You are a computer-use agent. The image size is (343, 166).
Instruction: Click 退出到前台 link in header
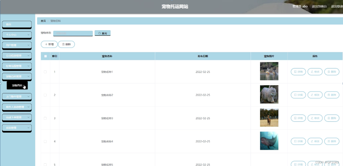(319, 6)
